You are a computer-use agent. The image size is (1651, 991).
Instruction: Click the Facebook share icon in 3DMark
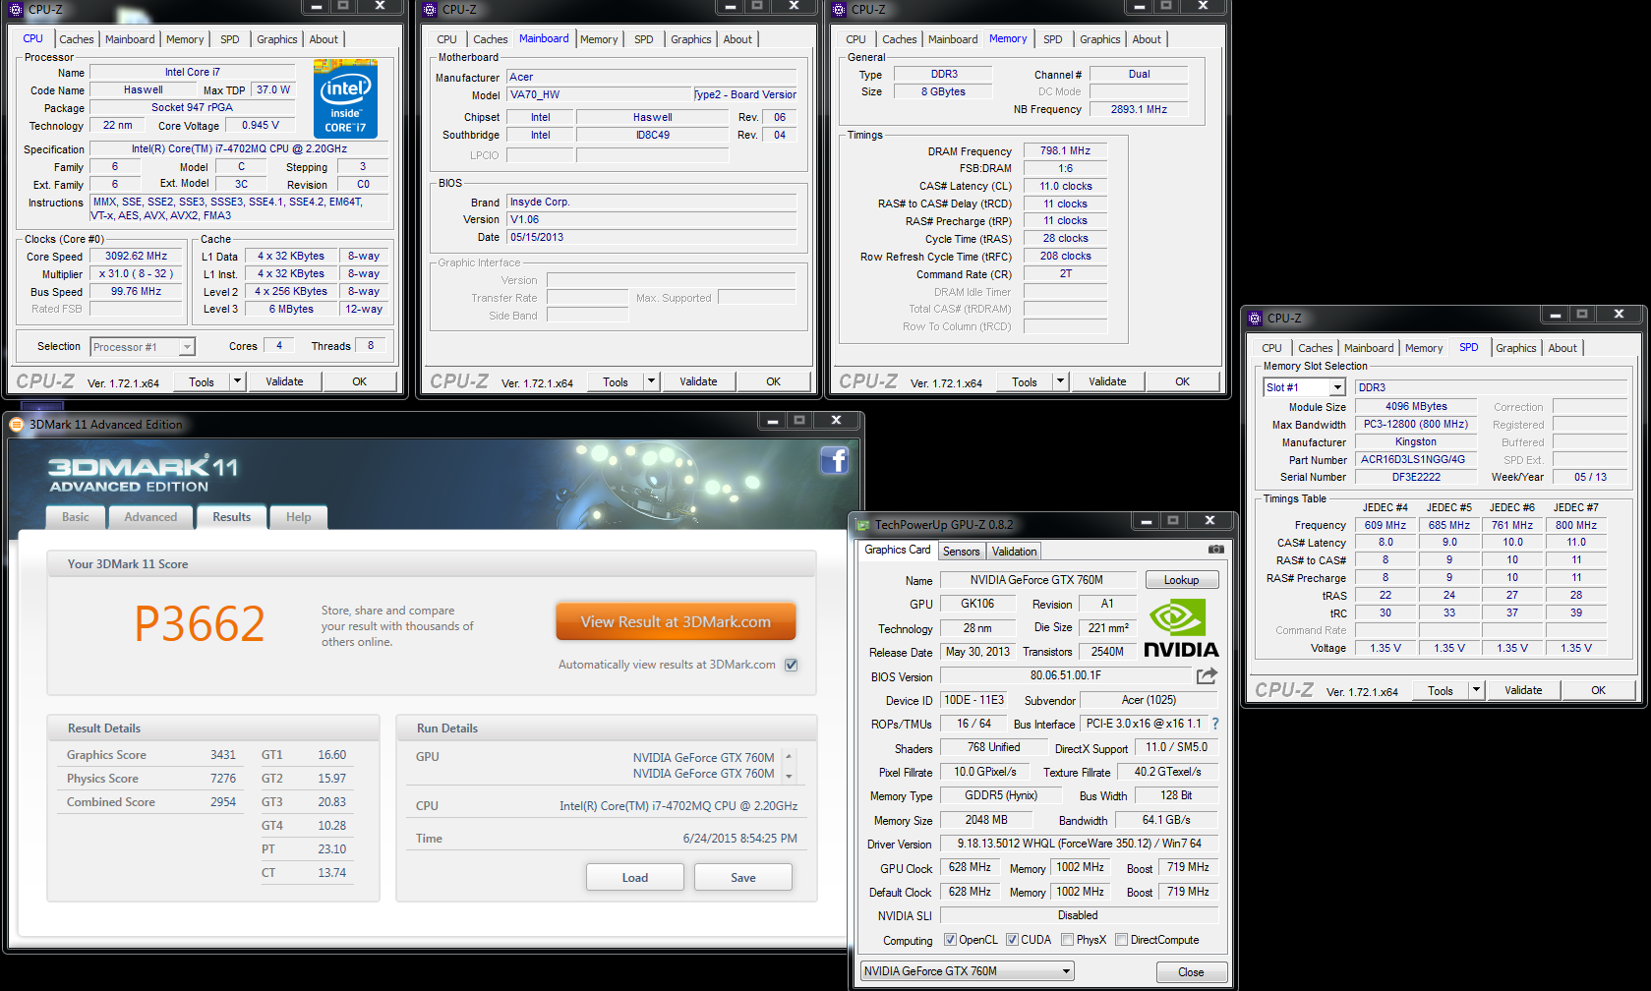(x=834, y=460)
